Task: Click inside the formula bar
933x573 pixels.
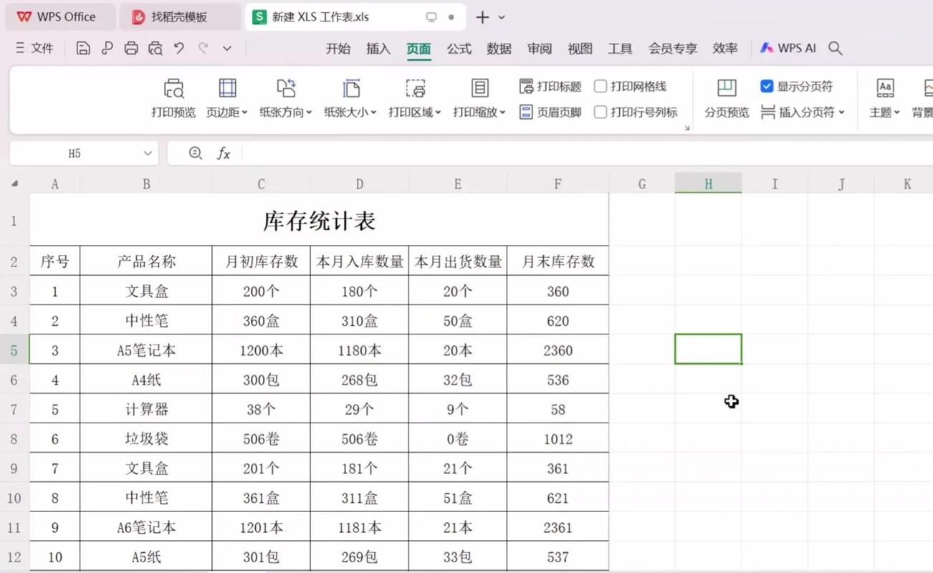Action: tap(358, 153)
